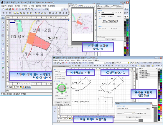Click the Undo arrow icon
Image resolution: width=163 pixels, height=125 pixels.
point(36,9)
